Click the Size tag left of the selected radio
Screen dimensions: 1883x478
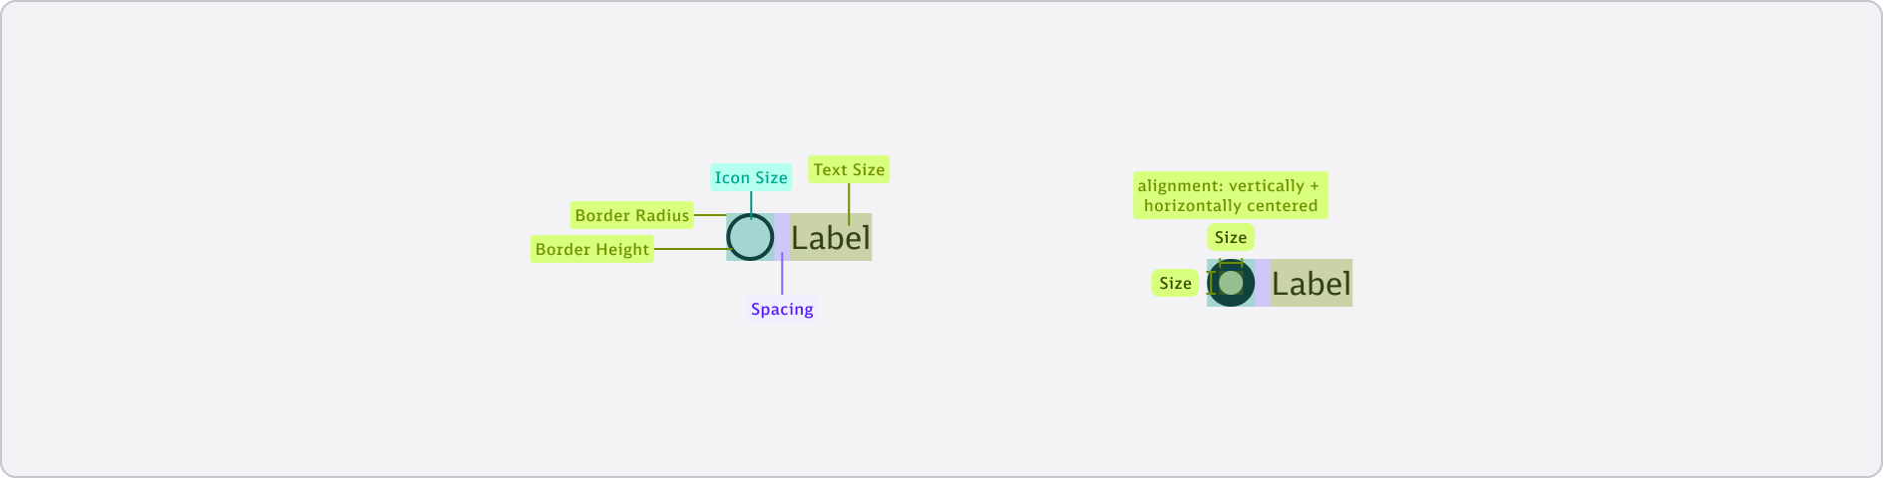coord(1175,283)
